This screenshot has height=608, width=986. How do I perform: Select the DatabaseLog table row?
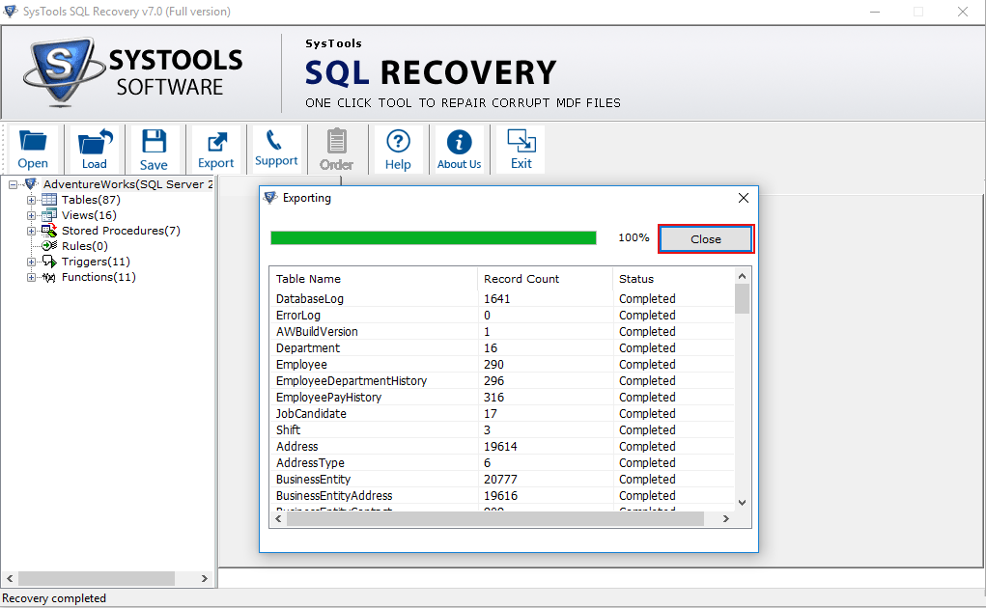(x=502, y=299)
